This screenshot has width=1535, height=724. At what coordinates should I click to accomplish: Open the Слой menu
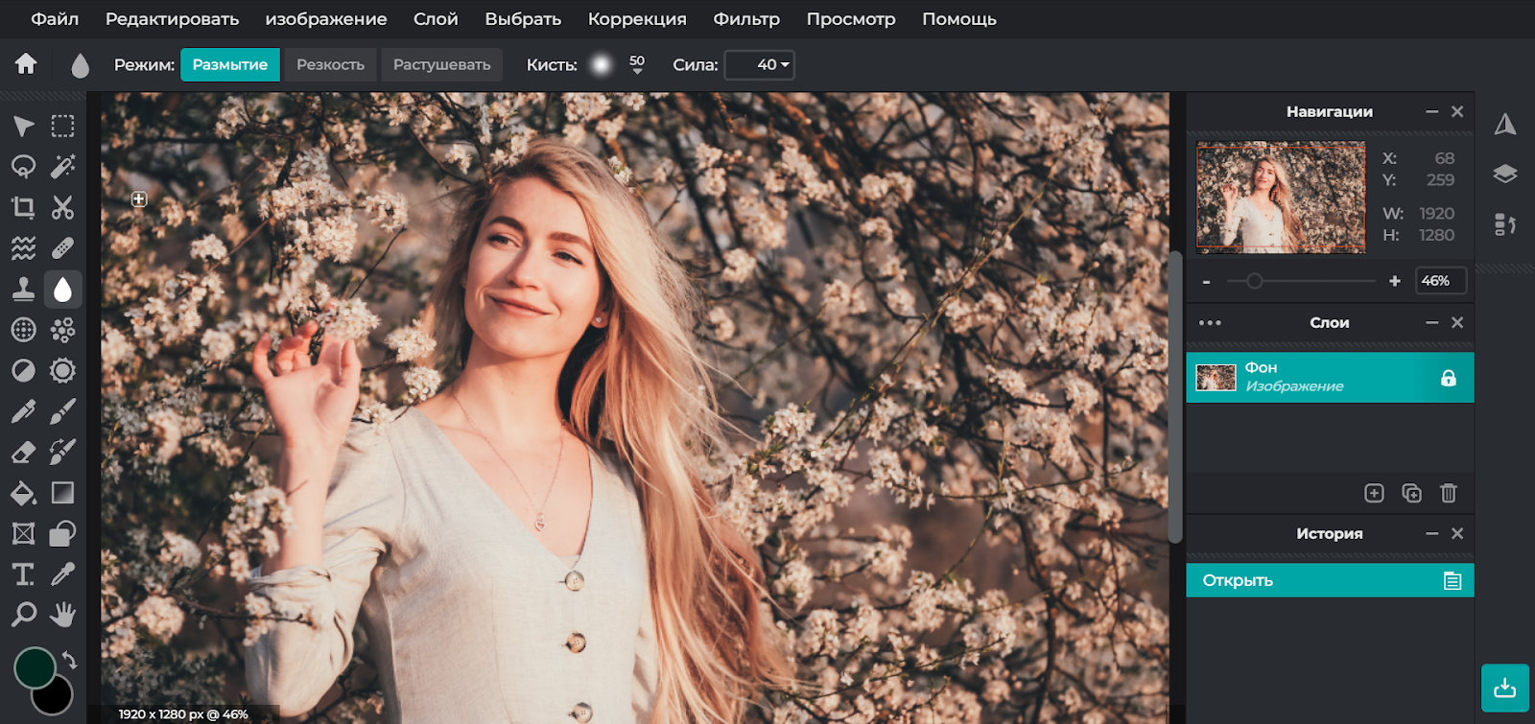coord(436,19)
